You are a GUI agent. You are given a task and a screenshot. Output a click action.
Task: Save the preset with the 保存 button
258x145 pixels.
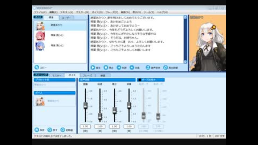[40, 130]
